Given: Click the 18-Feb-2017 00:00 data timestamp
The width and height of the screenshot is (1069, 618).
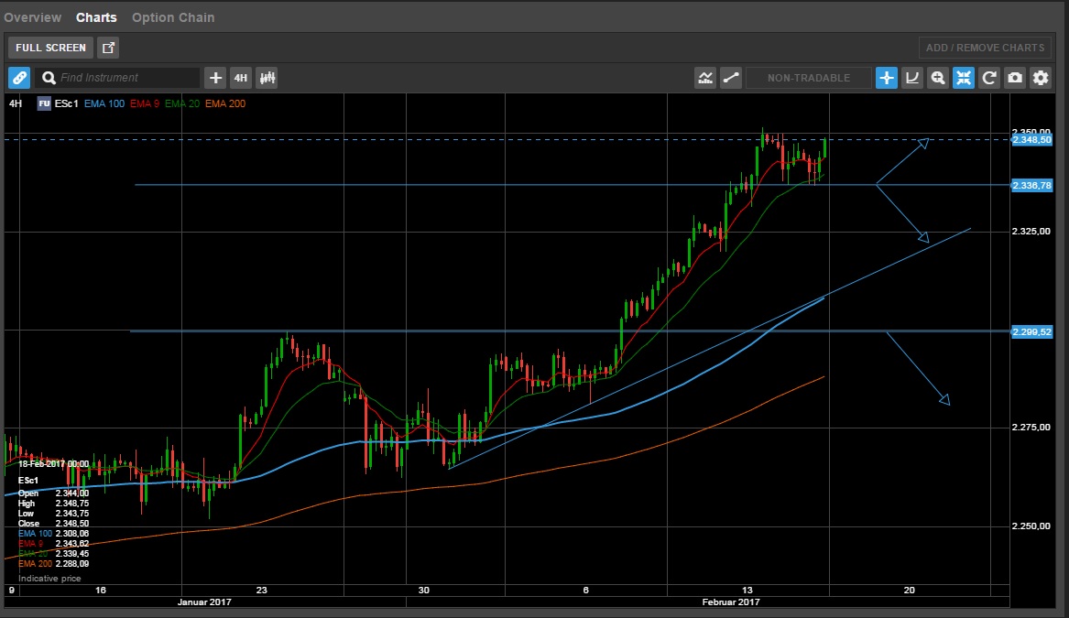Looking at the screenshot, I should pyautogui.click(x=53, y=464).
